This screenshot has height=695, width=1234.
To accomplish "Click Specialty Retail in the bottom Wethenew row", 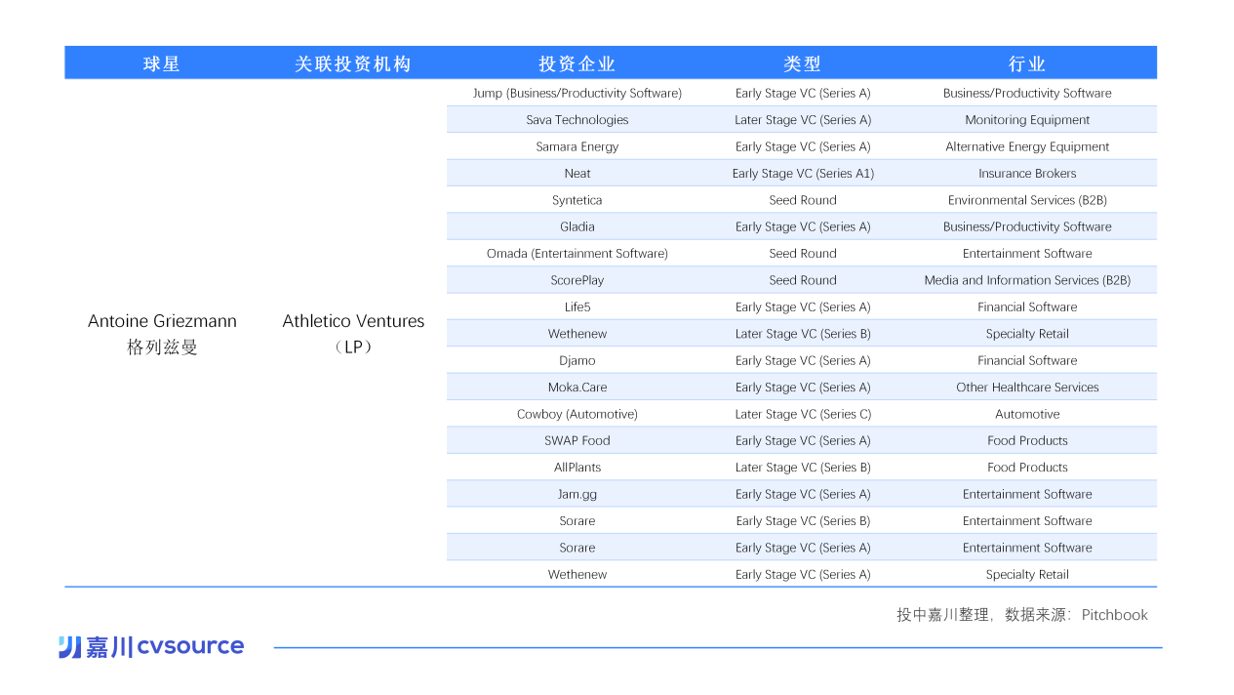I will pos(1027,574).
